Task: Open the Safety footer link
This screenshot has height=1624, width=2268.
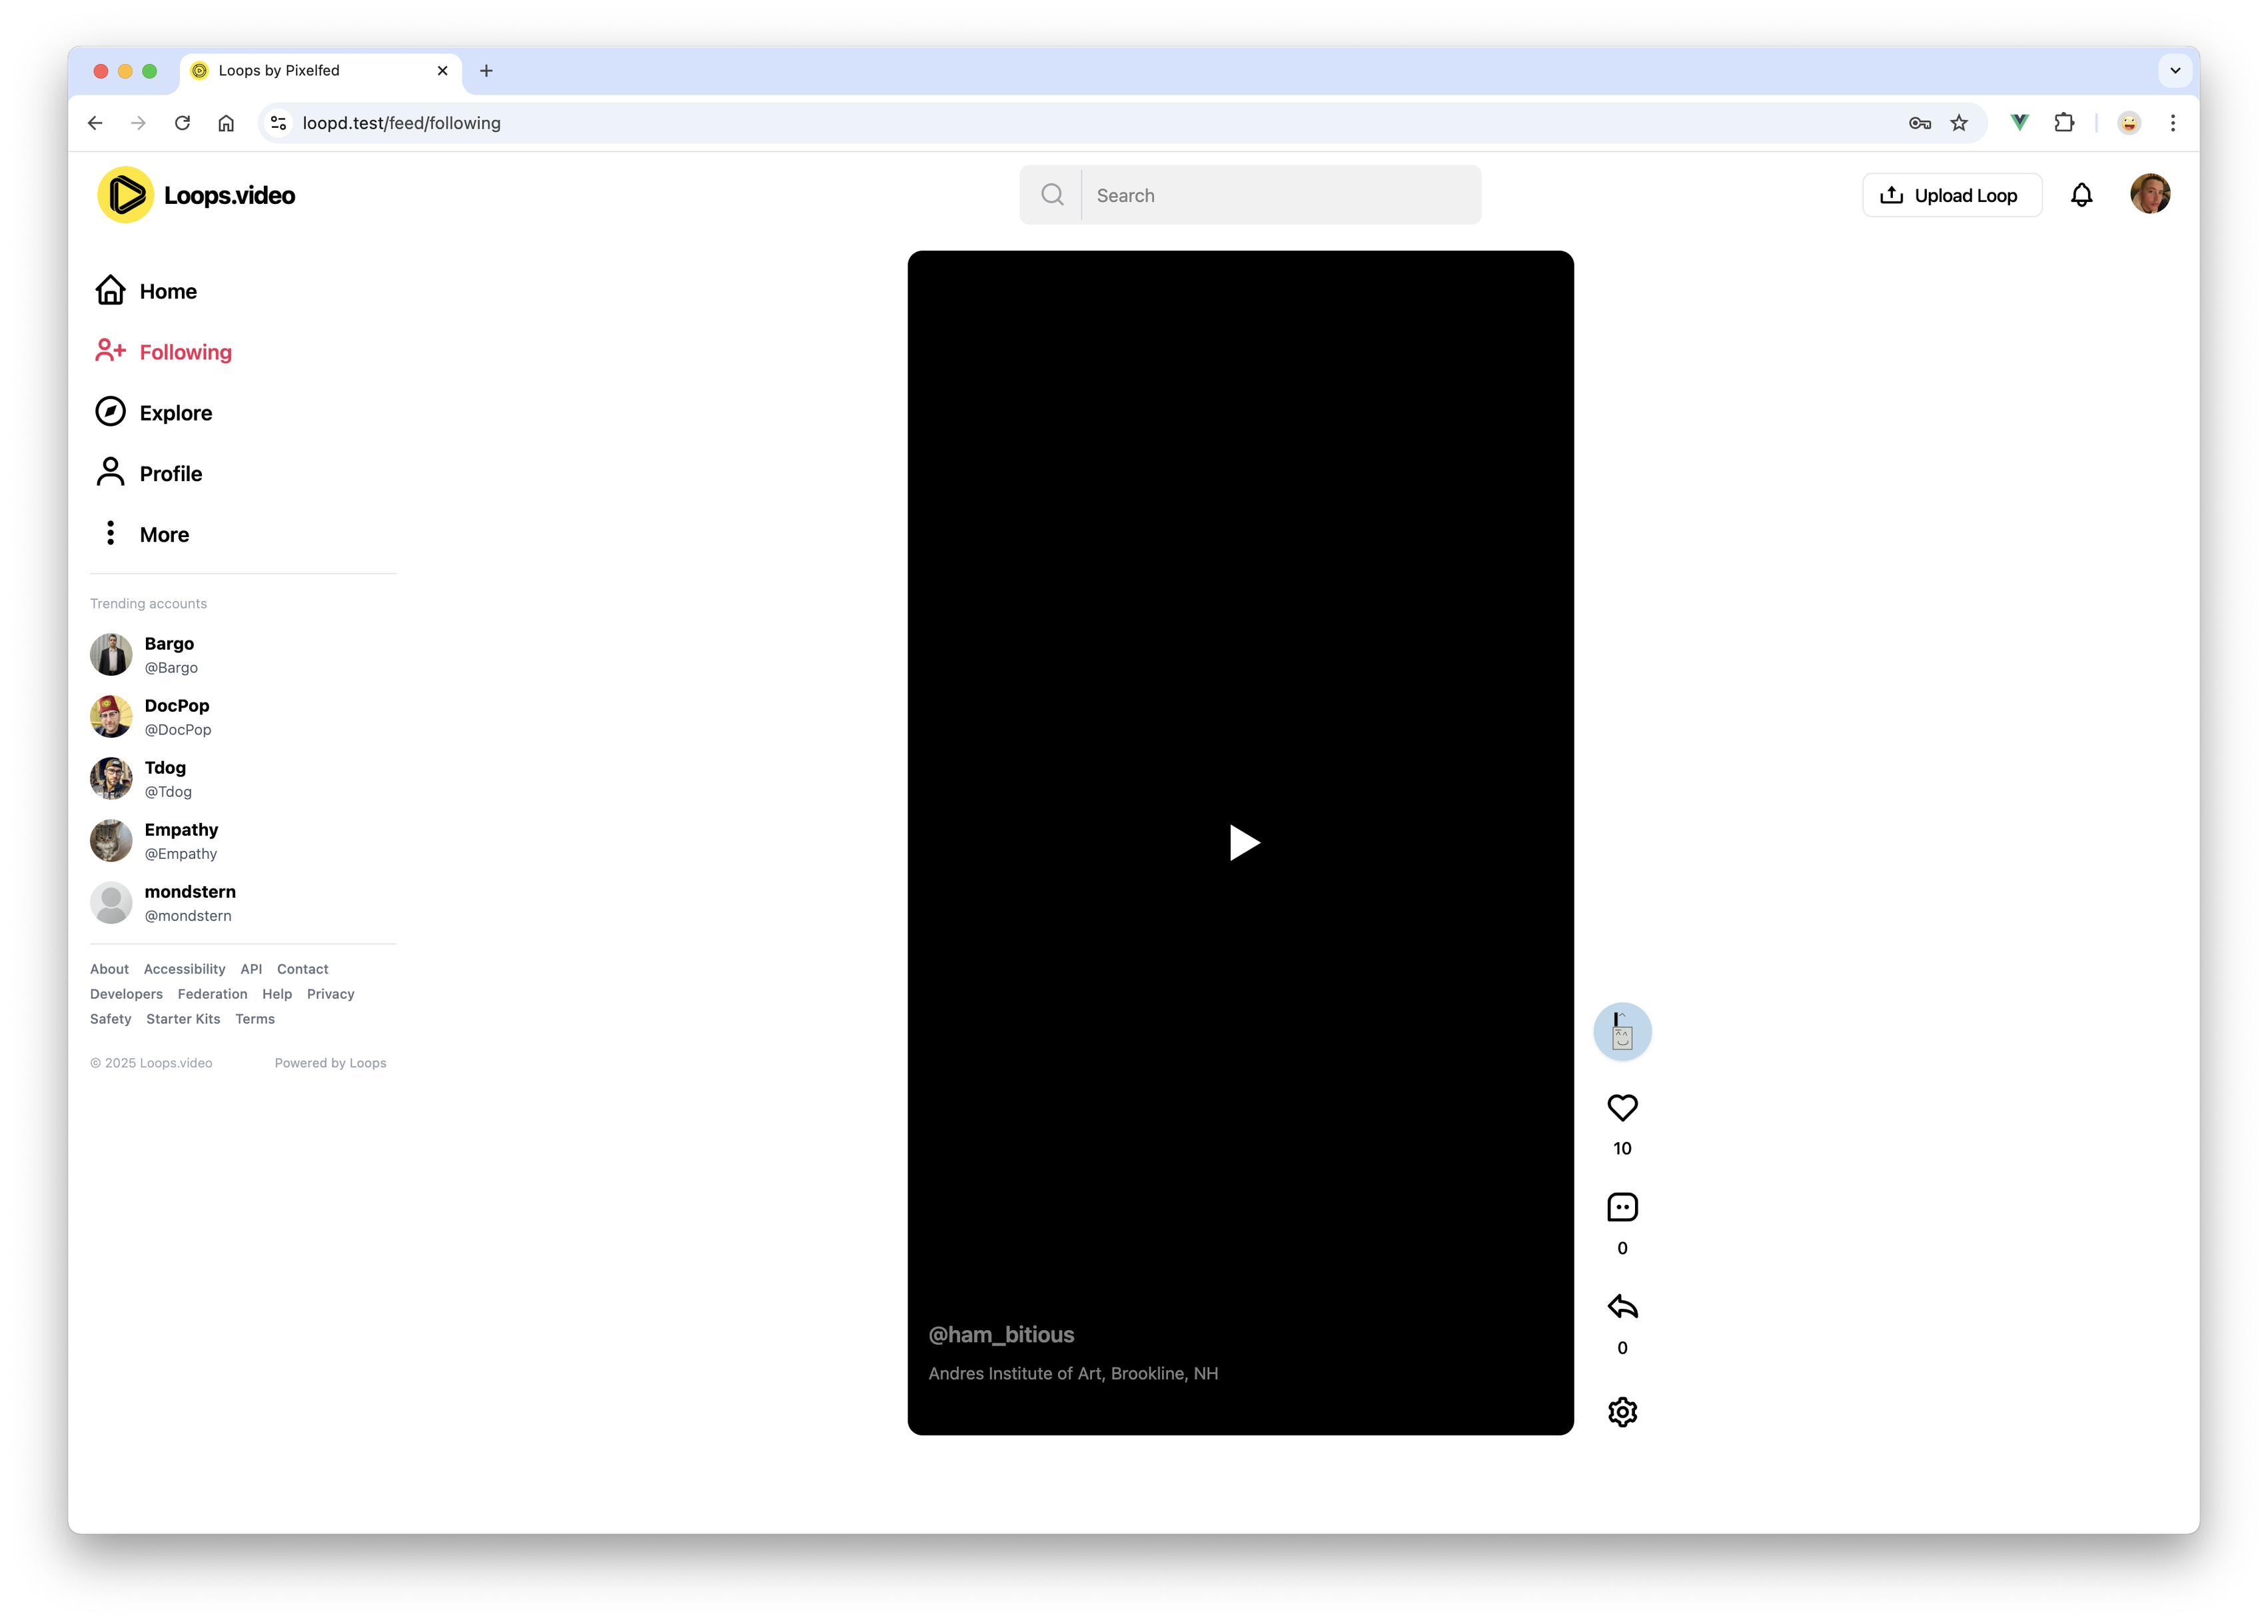Action: 110,1019
